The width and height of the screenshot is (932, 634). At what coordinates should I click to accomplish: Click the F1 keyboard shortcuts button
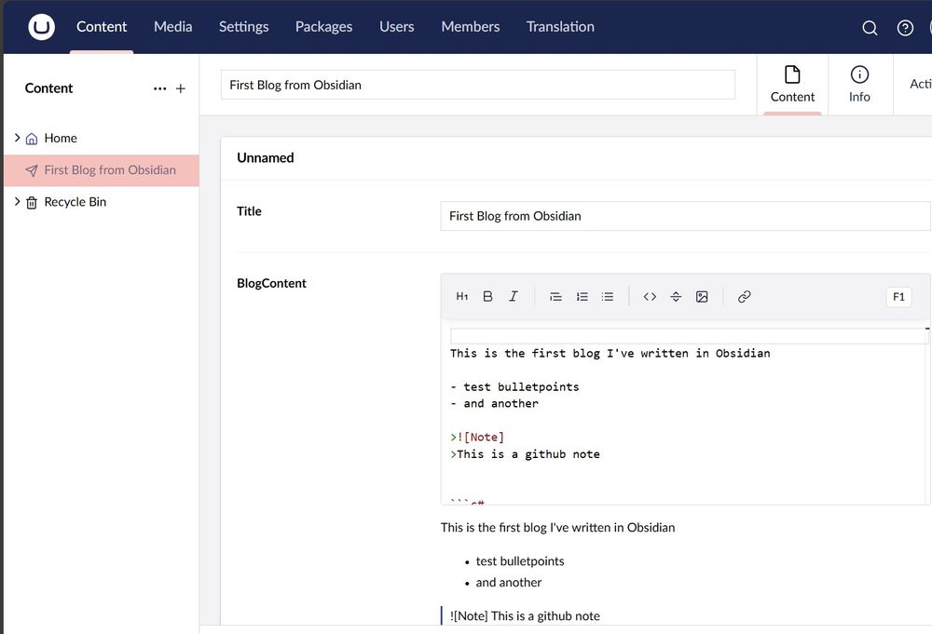coord(898,297)
